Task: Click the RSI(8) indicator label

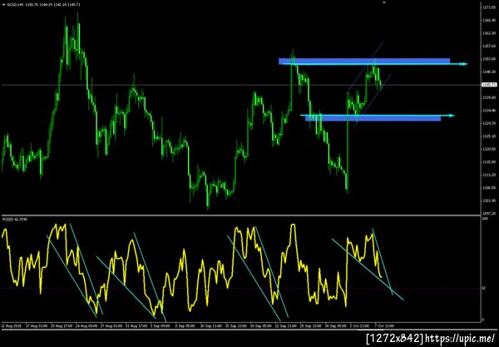Action: pyautogui.click(x=15, y=220)
